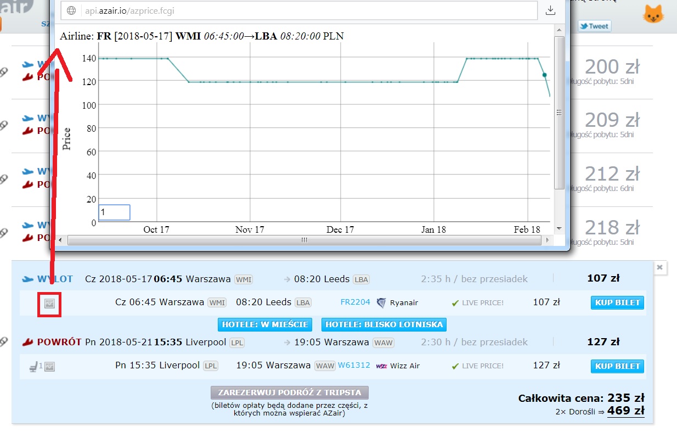The image size is (677, 432).
Task: Click the vertical scrollbar thumb in the chart popup
Action: pyautogui.click(x=559, y=113)
